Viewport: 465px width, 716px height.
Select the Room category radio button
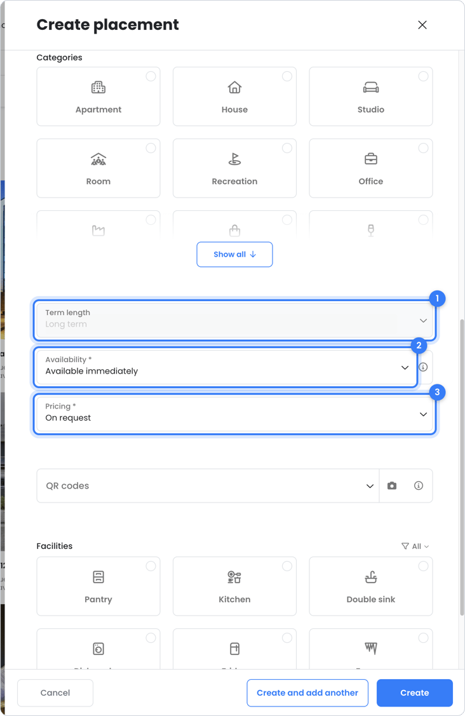coord(151,148)
